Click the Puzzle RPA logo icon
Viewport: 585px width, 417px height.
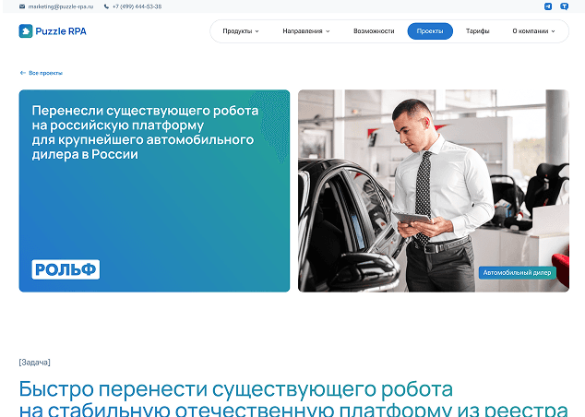tap(26, 31)
